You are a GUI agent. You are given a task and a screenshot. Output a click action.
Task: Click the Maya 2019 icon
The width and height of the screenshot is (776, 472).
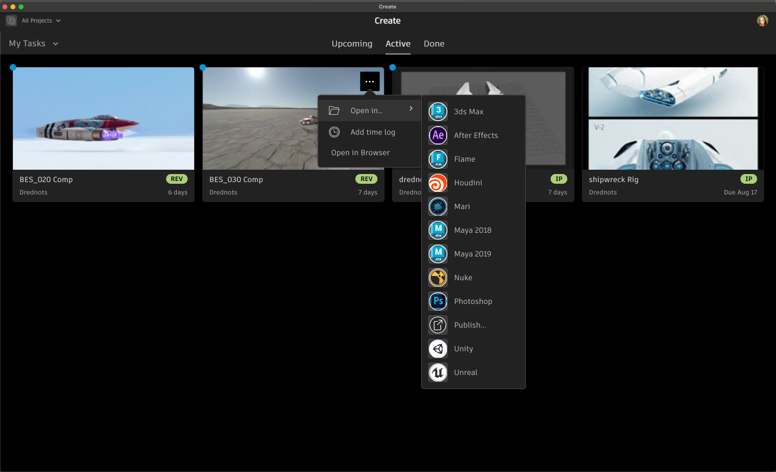coord(438,254)
